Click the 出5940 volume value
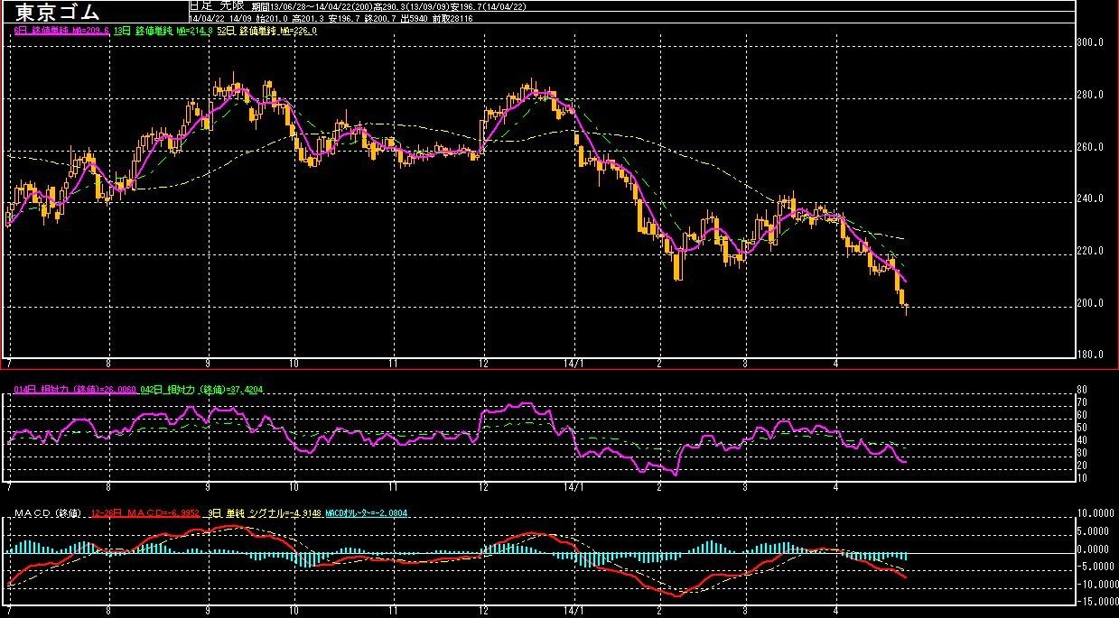Viewport: 1119px width, 618px height. coord(414,18)
